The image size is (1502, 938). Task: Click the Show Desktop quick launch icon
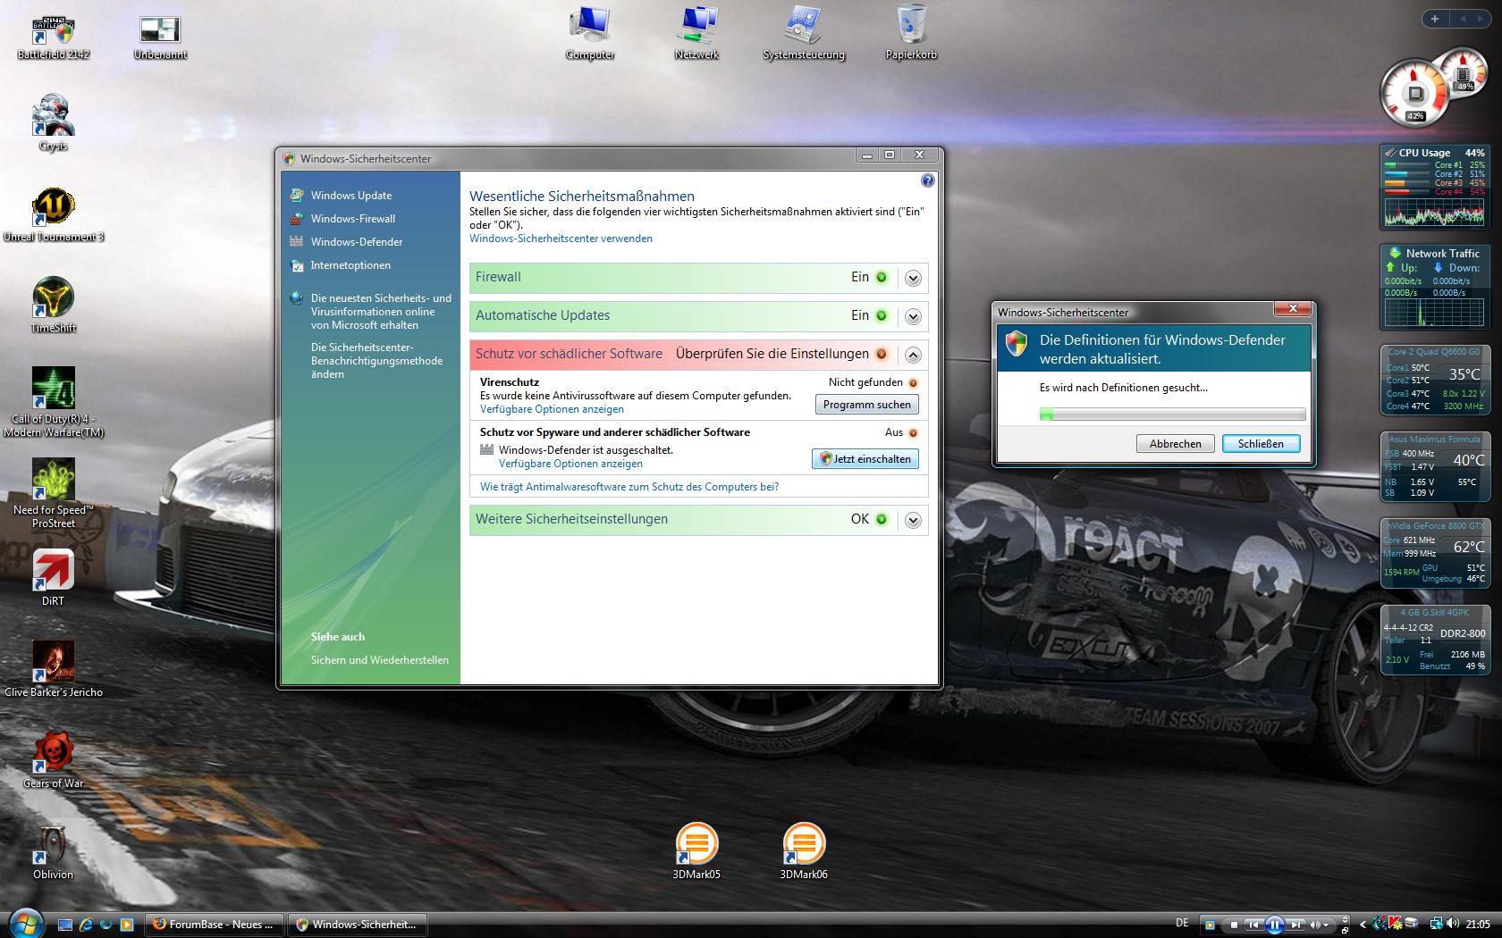(65, 925)
